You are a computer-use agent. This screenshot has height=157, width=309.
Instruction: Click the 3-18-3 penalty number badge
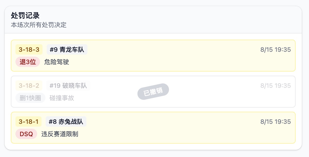(x=29, y=49)
